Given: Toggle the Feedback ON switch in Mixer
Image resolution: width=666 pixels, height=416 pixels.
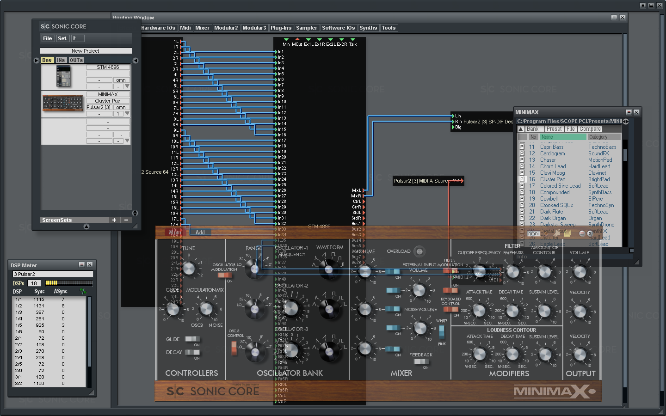Looking at the screenshot, I should [421, 362].
